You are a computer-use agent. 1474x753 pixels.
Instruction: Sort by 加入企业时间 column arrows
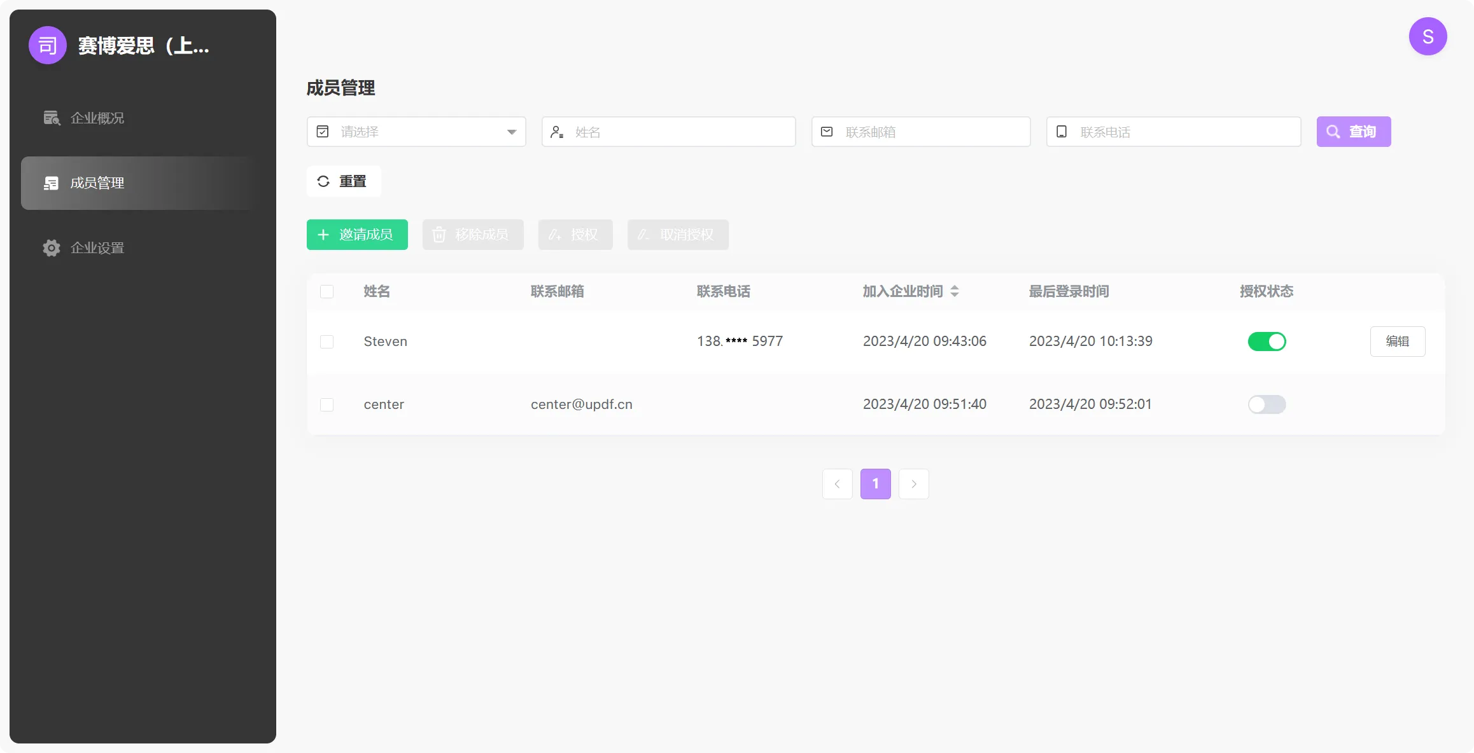pyautogui.click(x=954, y=291)
